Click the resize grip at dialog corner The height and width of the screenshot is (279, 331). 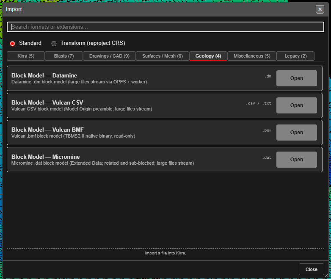click(x=326, y=276)
